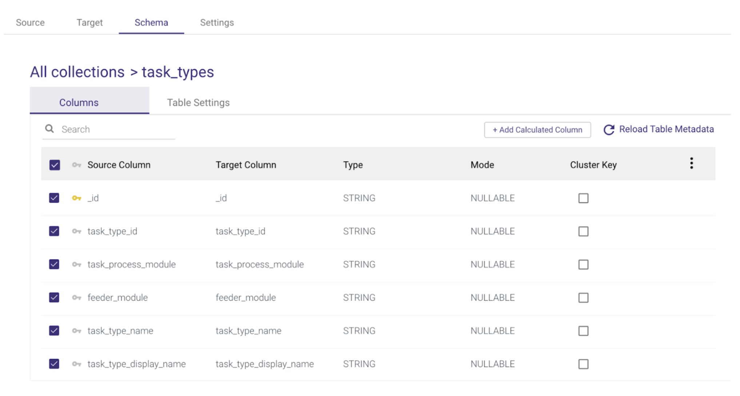Click the Reload Table Metadata link
The height and width of the screenshot is (396, 740).
tap(666, 129)
